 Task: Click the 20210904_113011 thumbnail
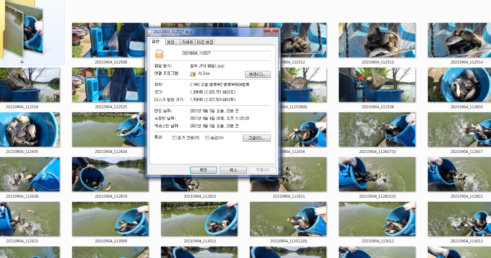[x=199, y=218]
